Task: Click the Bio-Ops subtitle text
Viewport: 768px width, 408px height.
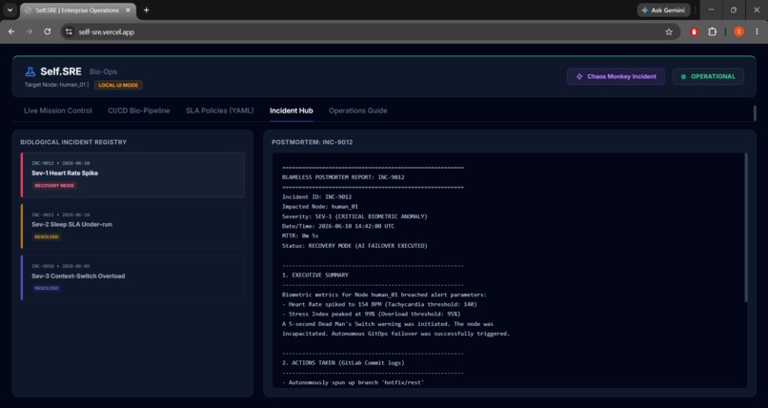Action: click(103, 71)
